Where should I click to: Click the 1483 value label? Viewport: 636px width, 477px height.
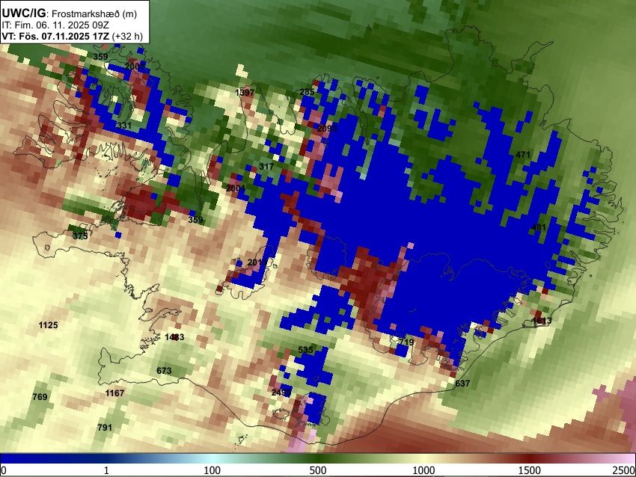click(x=174, y=336)
